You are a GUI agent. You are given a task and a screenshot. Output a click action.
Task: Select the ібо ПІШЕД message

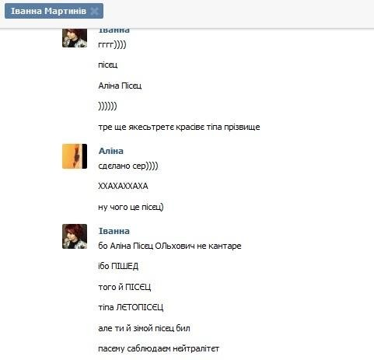118,266
